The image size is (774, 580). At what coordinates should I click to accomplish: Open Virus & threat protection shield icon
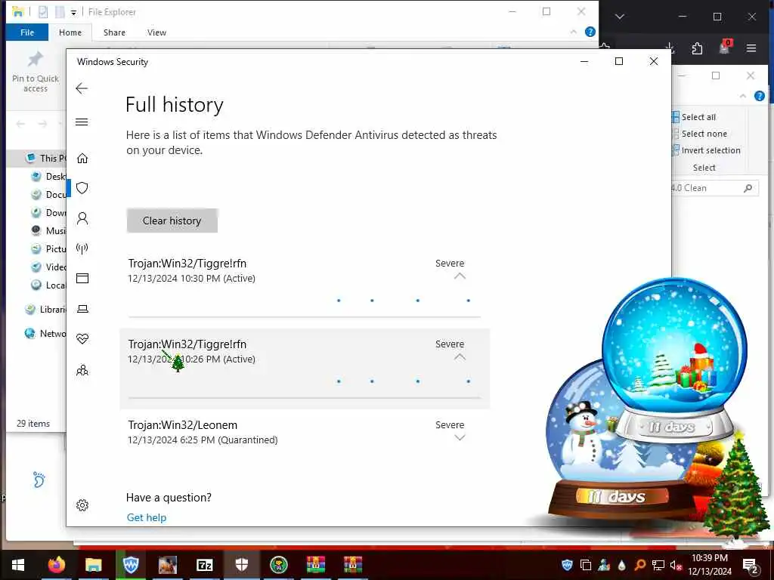tap(82, 188)
